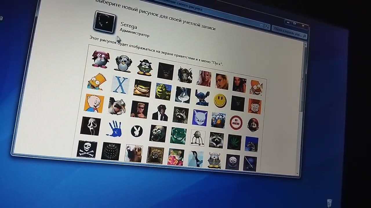Screen dimensions: 371x208
Task: Pick the penguin in a black hat
Action: [x=145, y=67]
